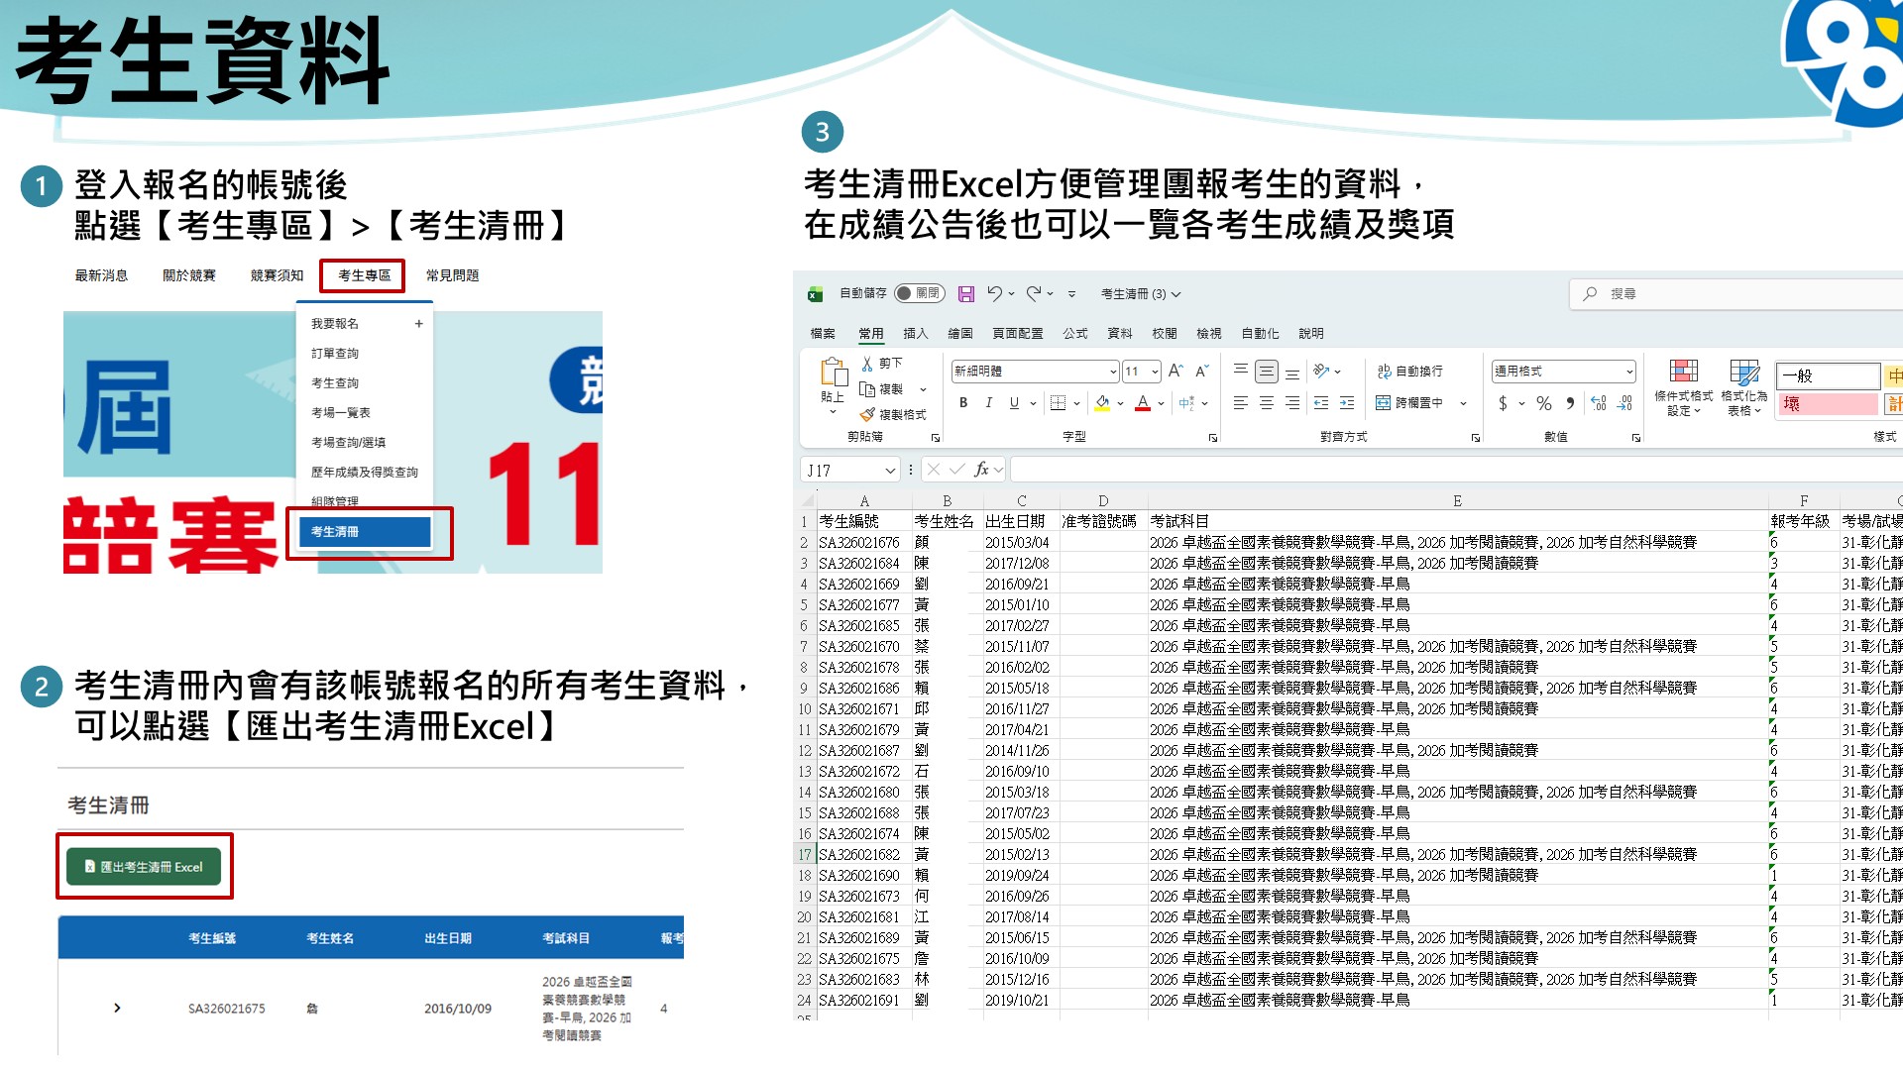Toggle Wrap Text (自動換行)
Screen dimensions: 1903x1070
coord(1409,372)
